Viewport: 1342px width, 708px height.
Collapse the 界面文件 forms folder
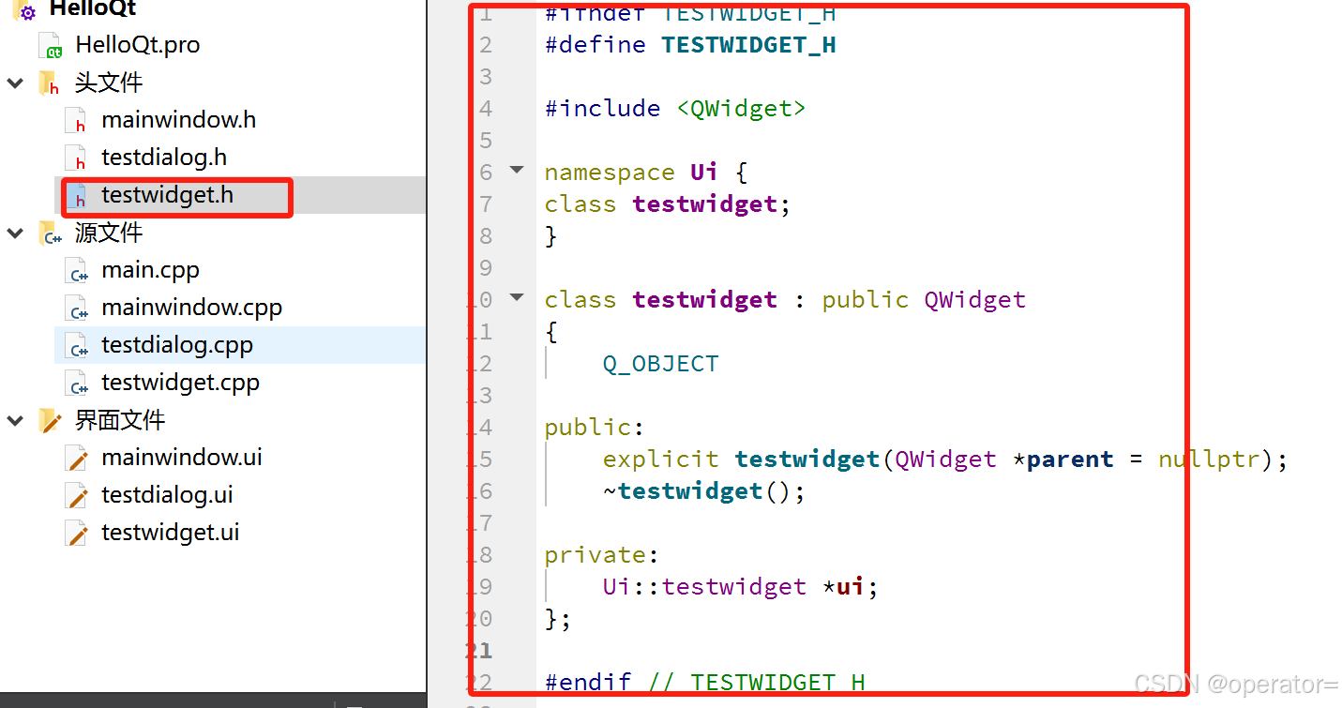coord(15,420)
